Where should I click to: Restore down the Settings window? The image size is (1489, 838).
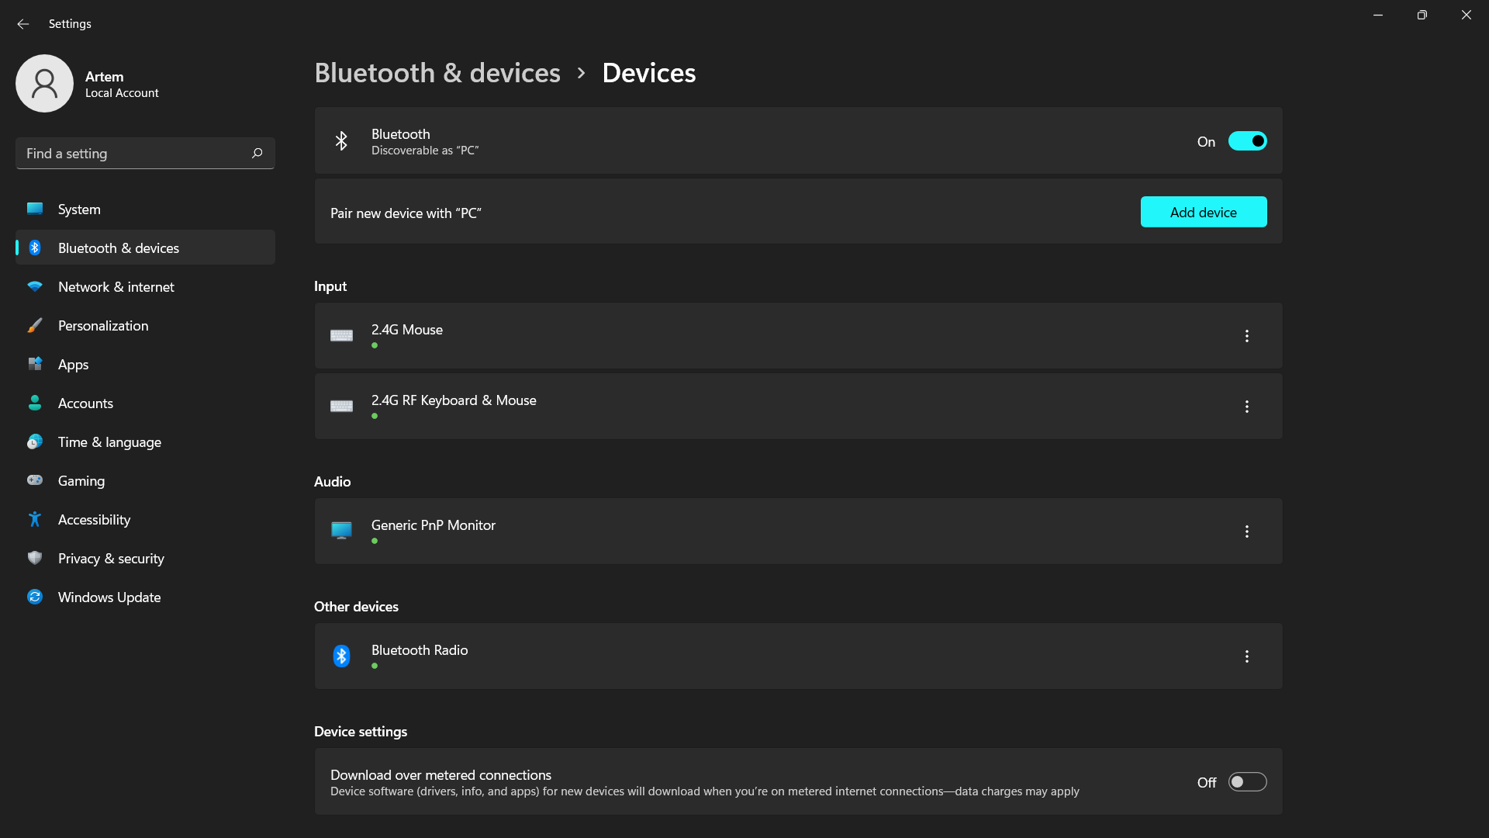[1422, 15]
